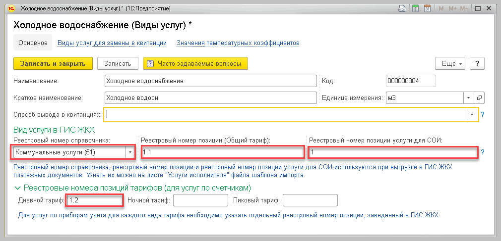Open the Еще menu
This screenshot has height=241, width=501.
(x=449, y=64)
